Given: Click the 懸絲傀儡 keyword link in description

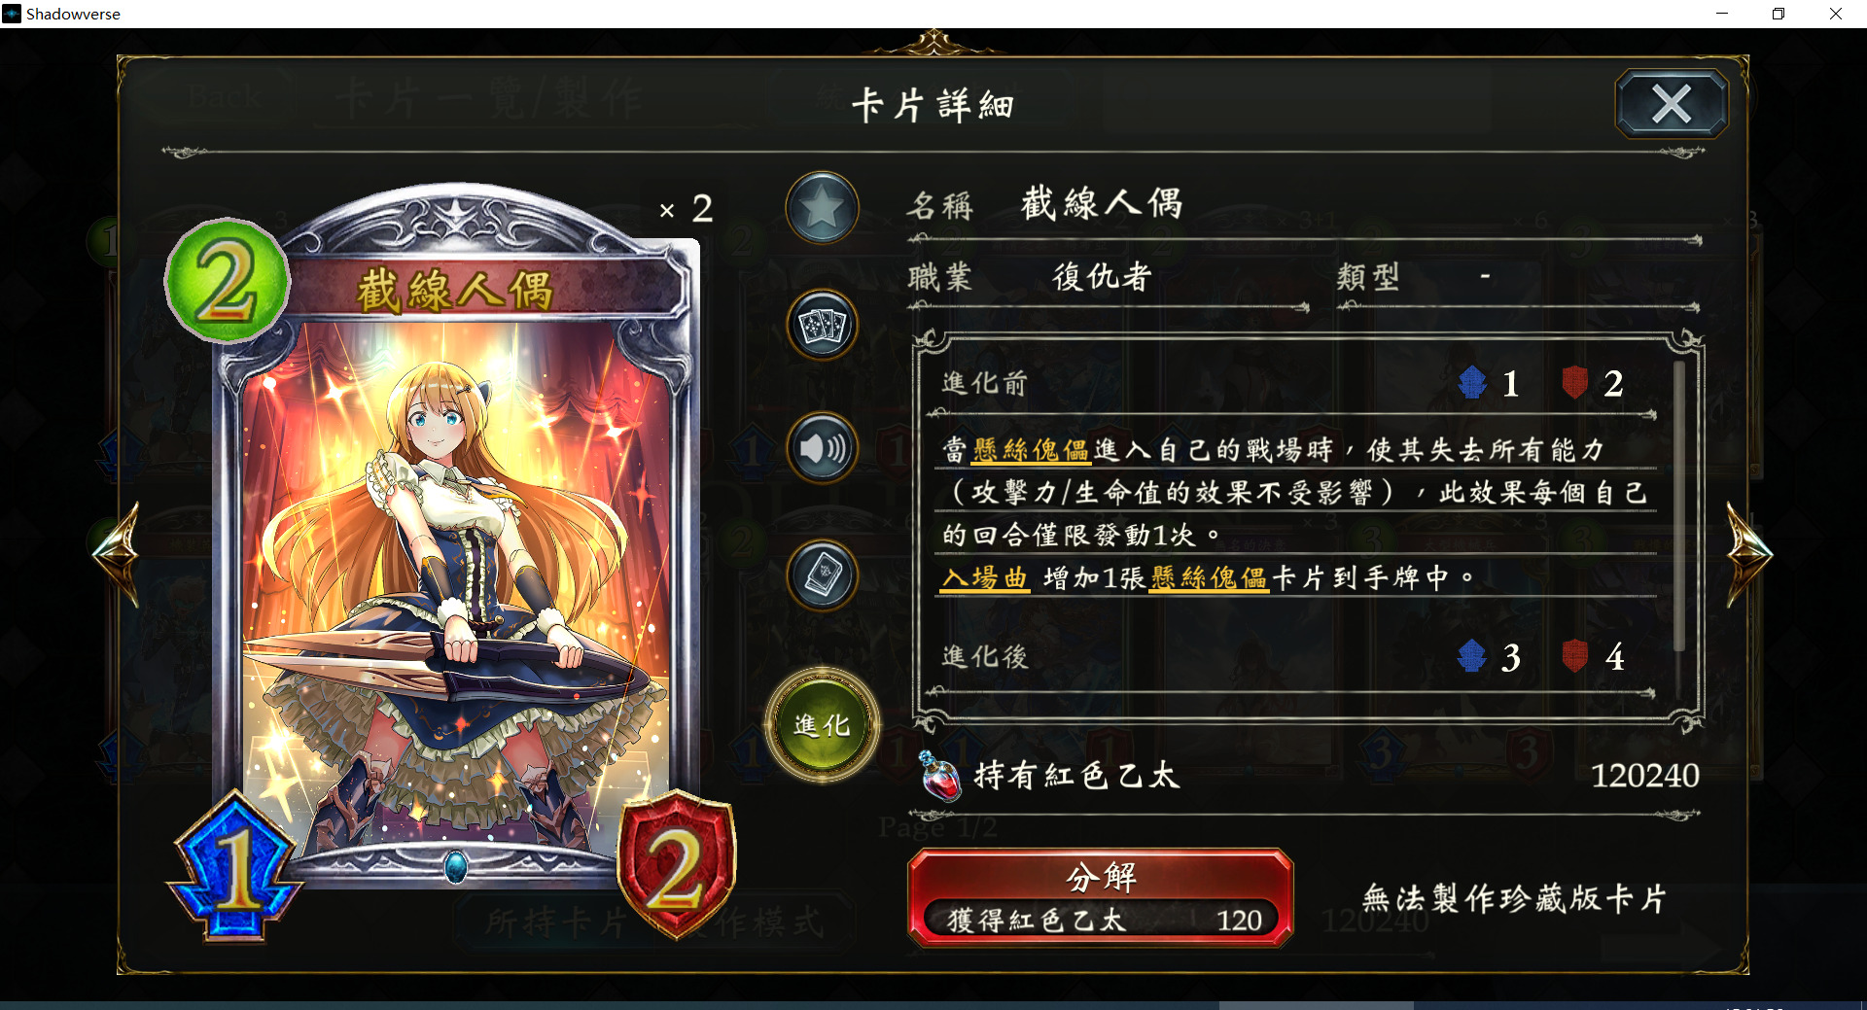Looking at the screenshot, I should [1031, 450].
